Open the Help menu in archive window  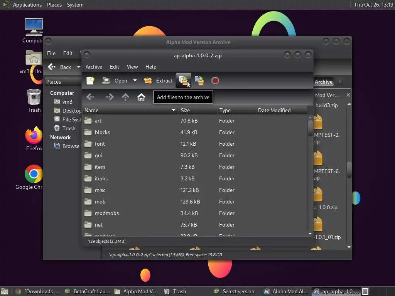pyautogui.click(x=151, y=67)
